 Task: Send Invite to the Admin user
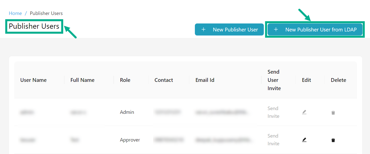pos(273,112)
